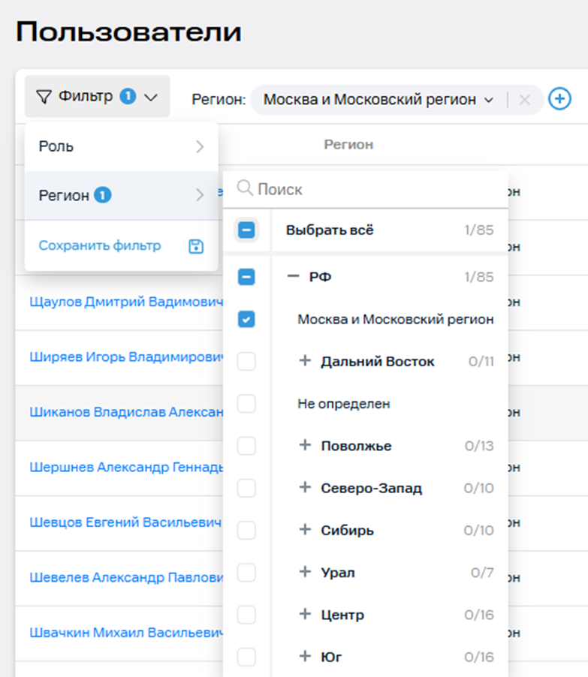This screenshot has width=588, height=677.
Task: Remove the Region filter chip with X
Action: click(525, 100)
